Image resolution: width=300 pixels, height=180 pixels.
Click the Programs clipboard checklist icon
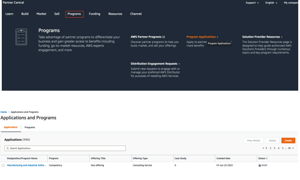tap(21, 37)
